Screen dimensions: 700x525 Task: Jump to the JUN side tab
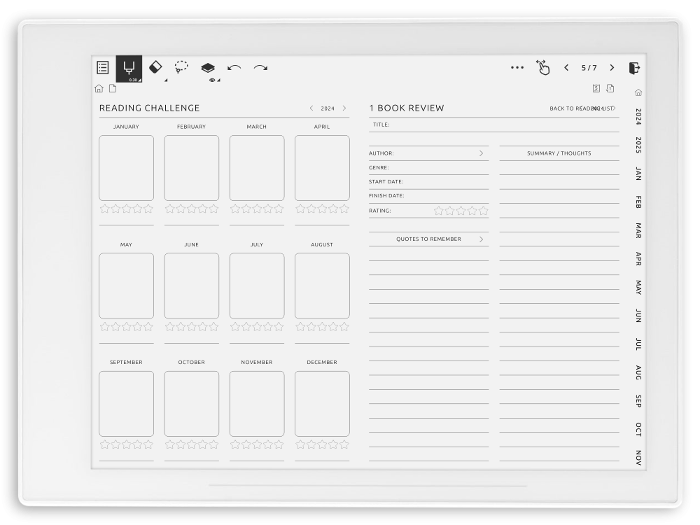point(638,316)
